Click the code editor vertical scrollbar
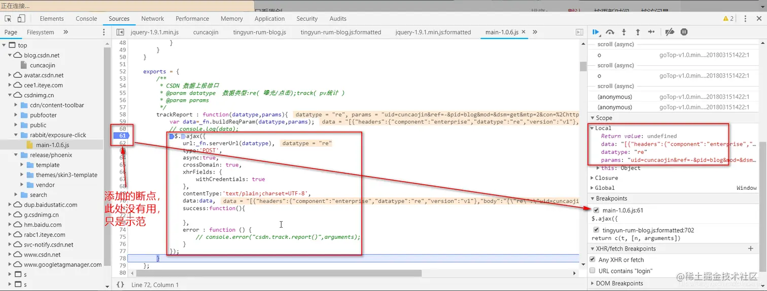This screenshot has height=291, width=767. coord(583,66)
